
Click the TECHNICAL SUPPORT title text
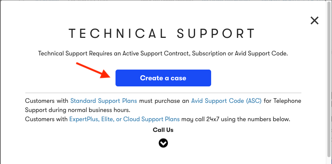[162, 33]
